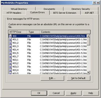The width and height of the screenshot is (101, 98).
Task: Select the file icon for error 401;2
Action: tap(10, 43)
